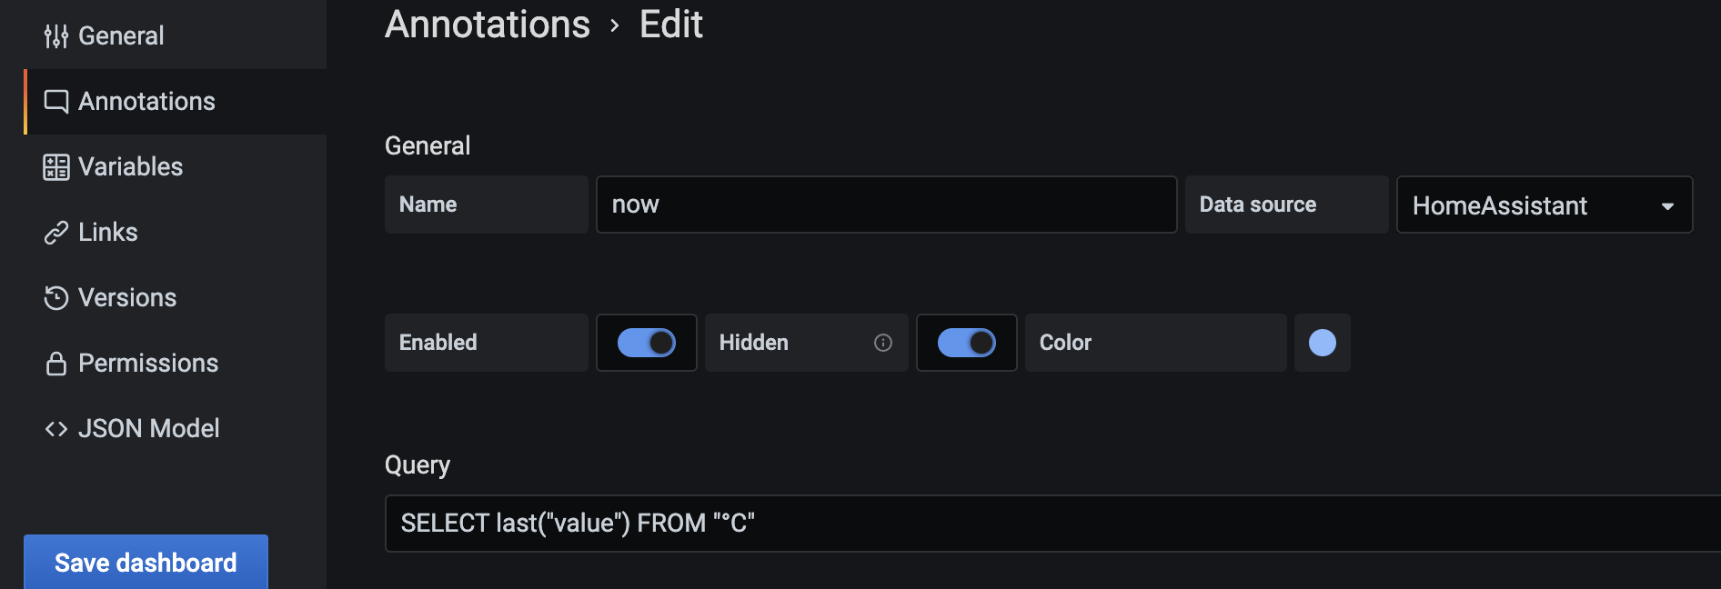Toggle annotation visibility with Hidden switch

click(966, 343)
